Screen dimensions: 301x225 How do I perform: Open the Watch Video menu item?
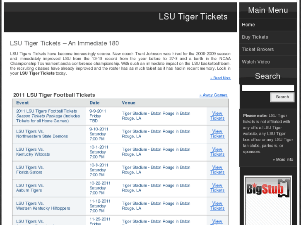click(x=256, y=62)
